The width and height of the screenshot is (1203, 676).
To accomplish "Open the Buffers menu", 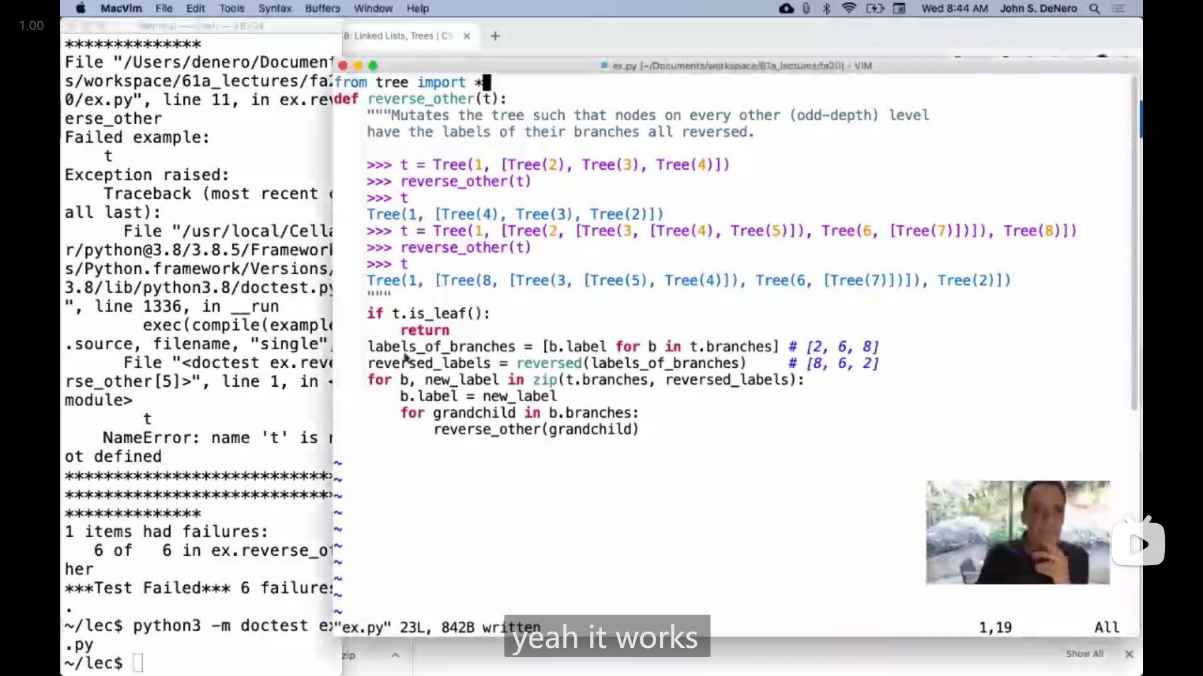I will point(322,8).
